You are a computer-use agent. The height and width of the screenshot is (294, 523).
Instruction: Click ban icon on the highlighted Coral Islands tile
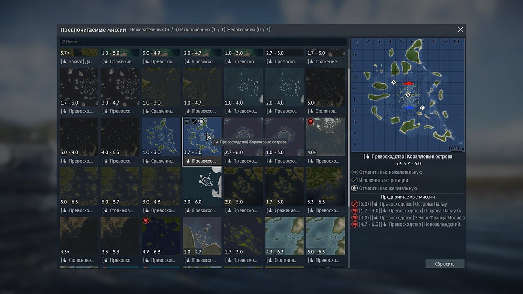point(194,121)
